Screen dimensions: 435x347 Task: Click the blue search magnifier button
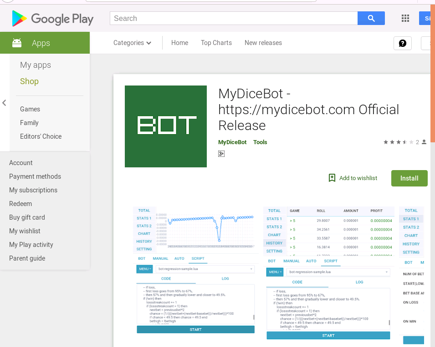[x=371, y=18]
